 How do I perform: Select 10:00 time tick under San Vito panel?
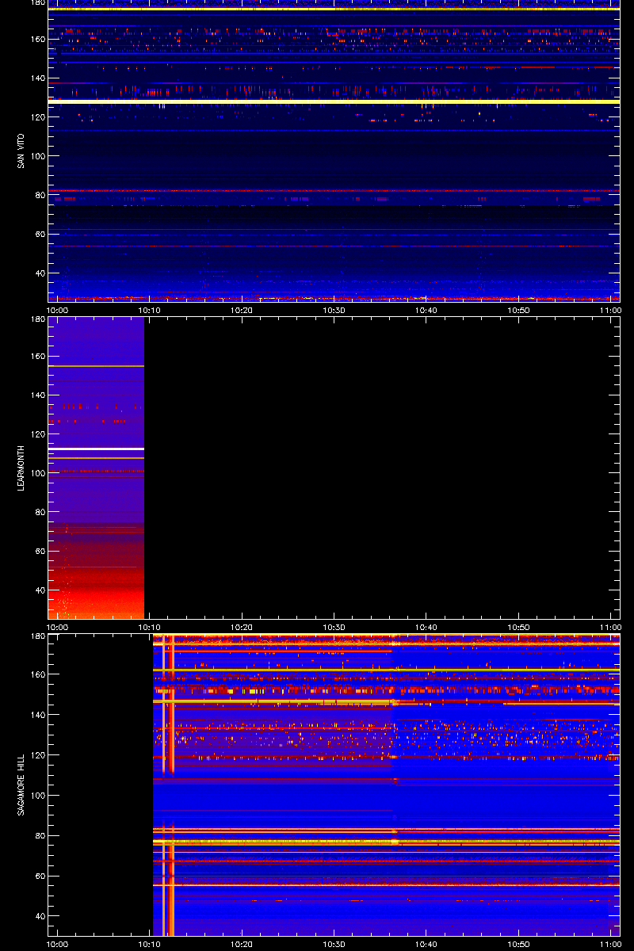(58, 310)
